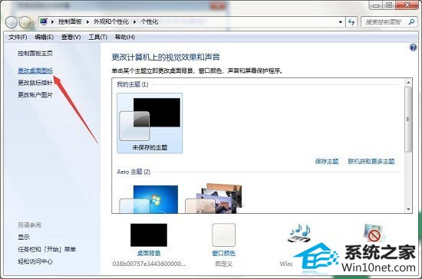Click the refresh button beside address bar
Screen dimensions: 422x279
[x=351, y=21]
